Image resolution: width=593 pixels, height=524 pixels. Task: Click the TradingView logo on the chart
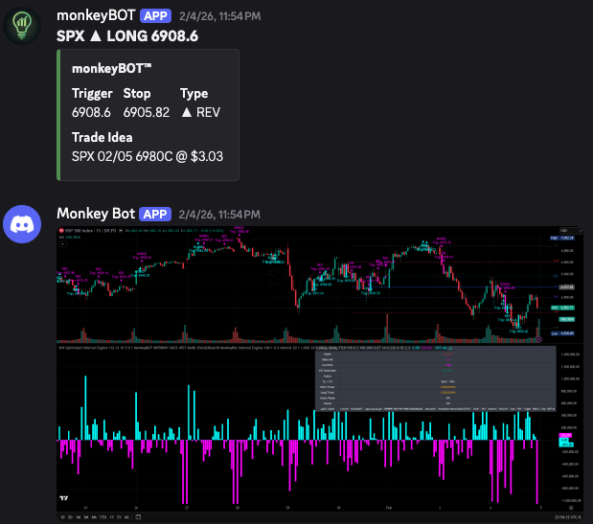[64, 498]
